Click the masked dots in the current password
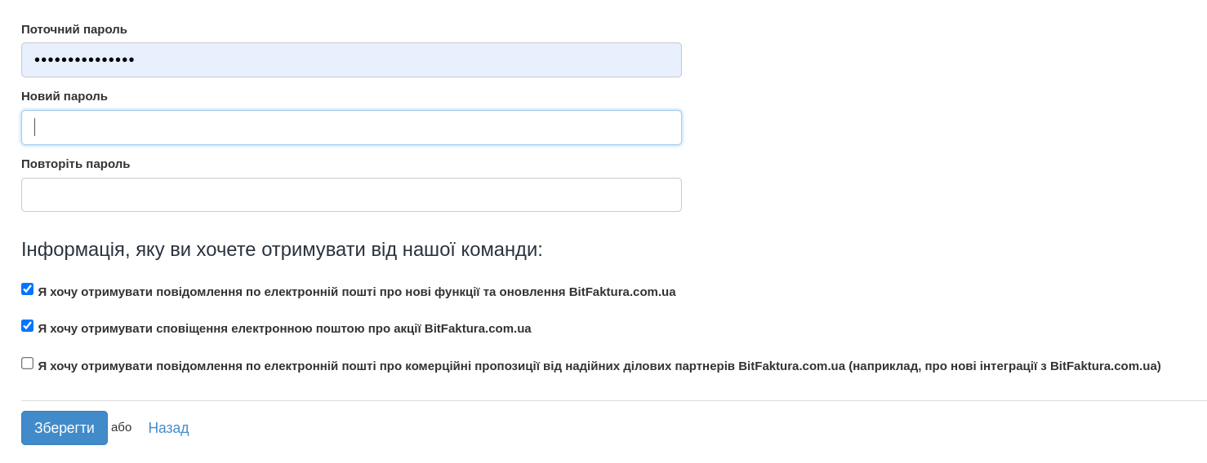This screenshot has width=1207, height=463. (84, 60)
